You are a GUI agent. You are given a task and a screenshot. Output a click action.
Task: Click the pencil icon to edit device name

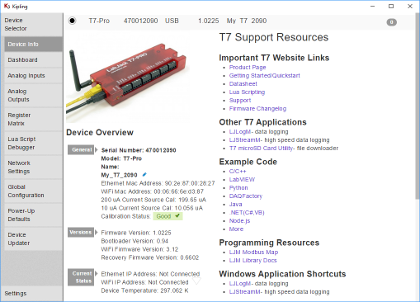[144, 174]
